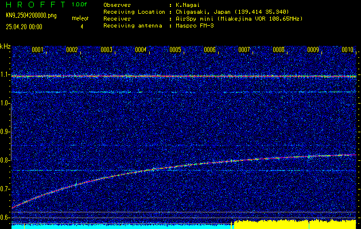Click time marker 0006
The height and width of the screenshot is (229, 361).
[x=209, y=50]
